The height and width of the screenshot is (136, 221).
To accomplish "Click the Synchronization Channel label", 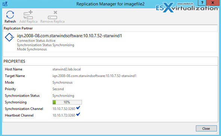I will coord(24,109).
